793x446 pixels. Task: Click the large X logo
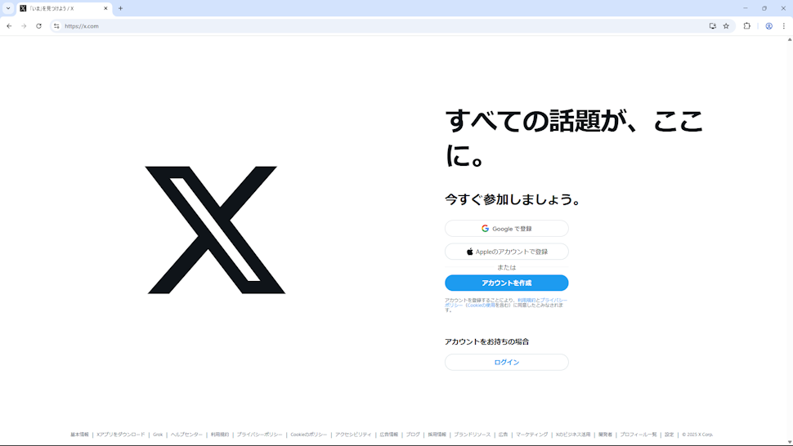point(216,230)
